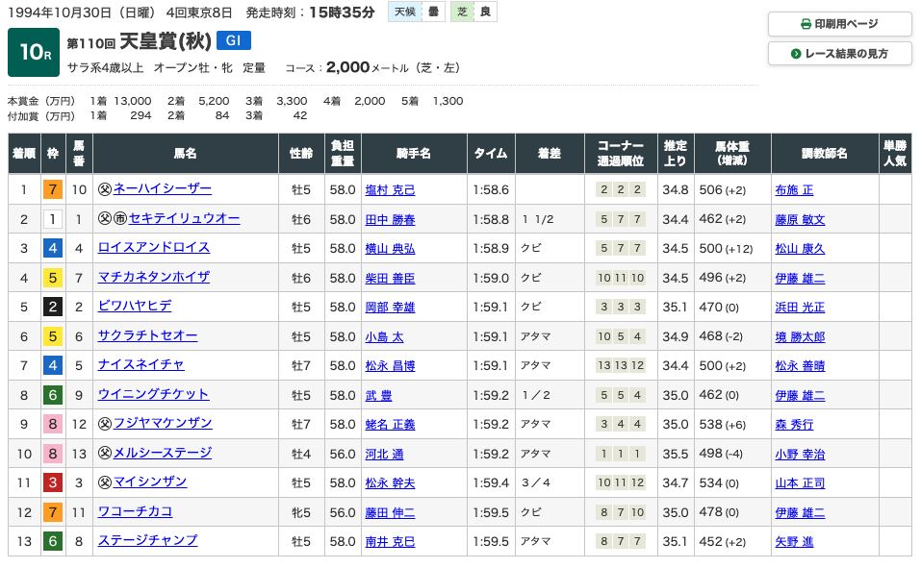The image size is (921, 568).
Task: Click the 地 mark beside セキテイリュウオー
Action: [x=120, y=219]
